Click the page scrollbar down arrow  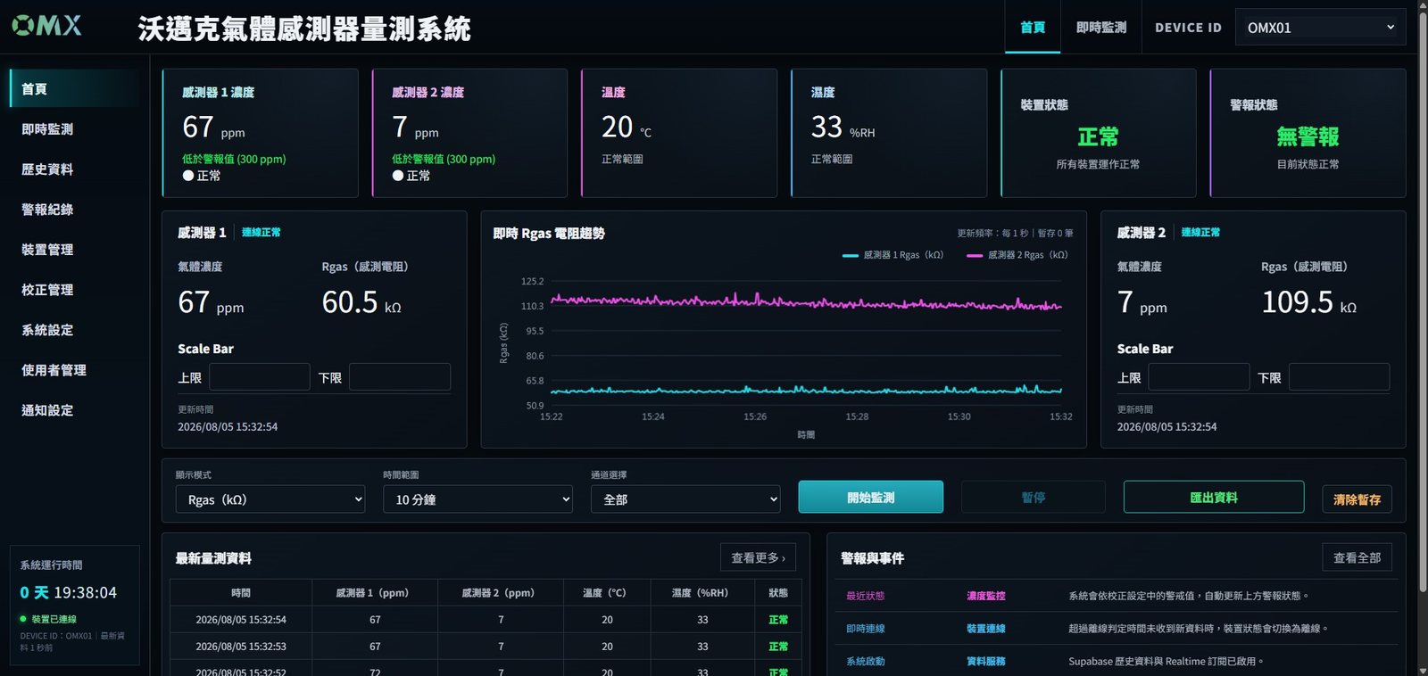pos(1421,669)
